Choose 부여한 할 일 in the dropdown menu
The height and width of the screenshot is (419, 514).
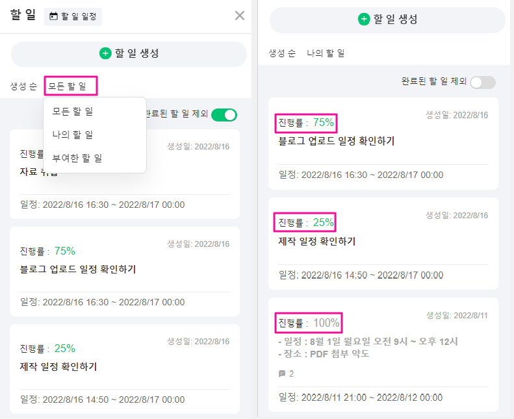(77, 158)
